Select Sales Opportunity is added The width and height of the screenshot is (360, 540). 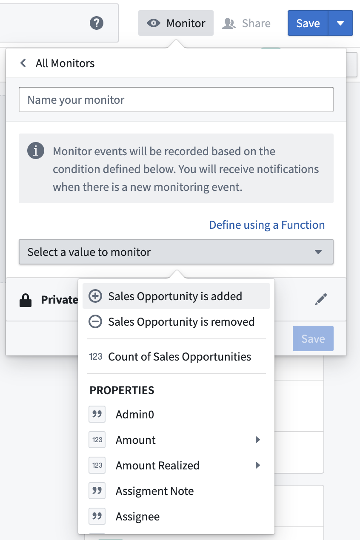coord(176,296)
